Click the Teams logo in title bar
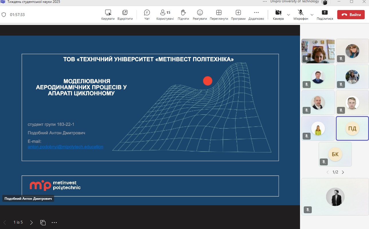Viewport: 369px width, 229px height. 3,1
